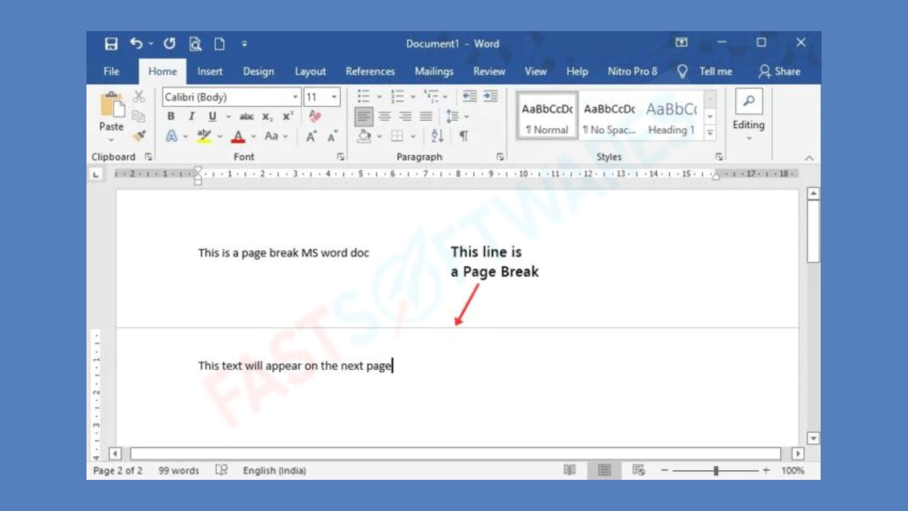Image resolution: width=908 pixels, height=511 pixels.
Task: Open the Calibri (Body) font name dropdown
Action: pos(295,97)
